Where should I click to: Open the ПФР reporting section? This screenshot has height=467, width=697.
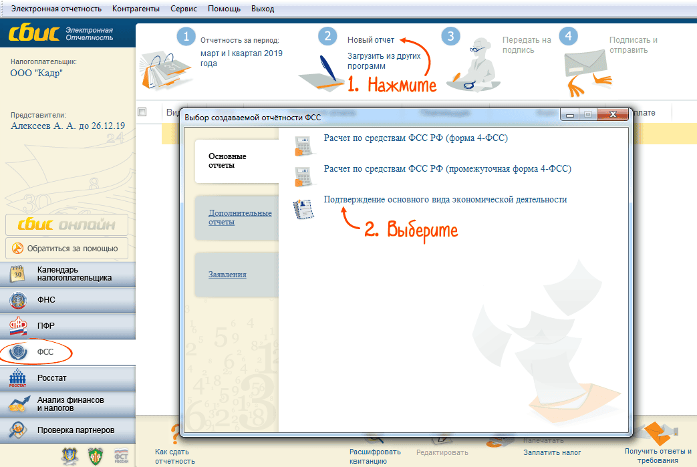[46, 326]
